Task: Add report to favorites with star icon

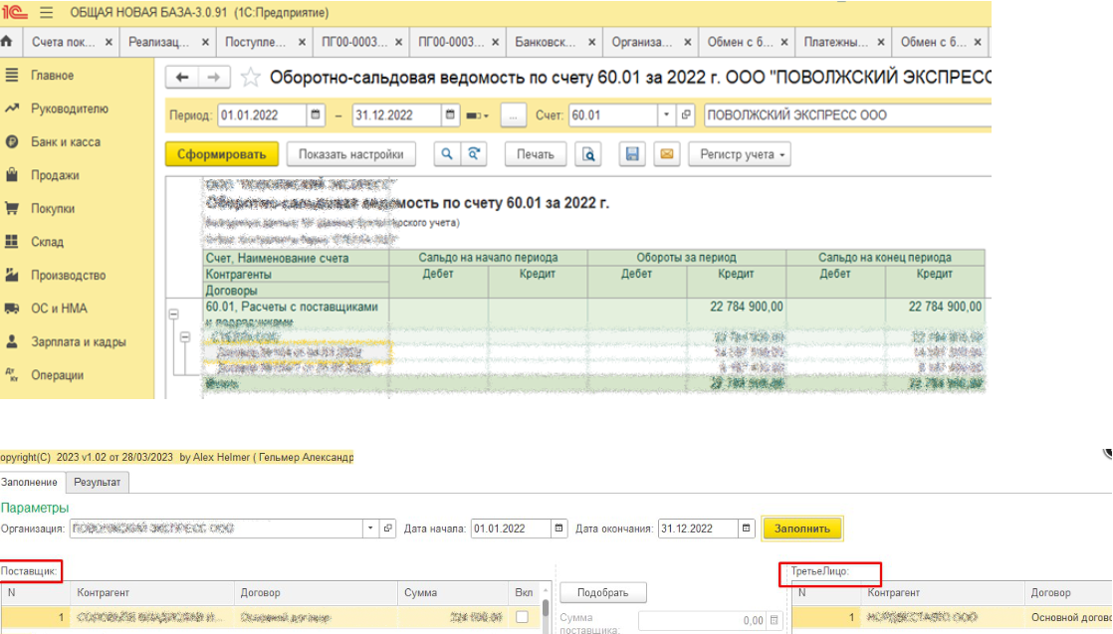Action: [x=251, y=77]
